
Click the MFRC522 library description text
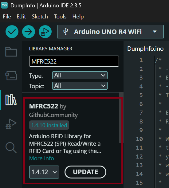point(65,144)
